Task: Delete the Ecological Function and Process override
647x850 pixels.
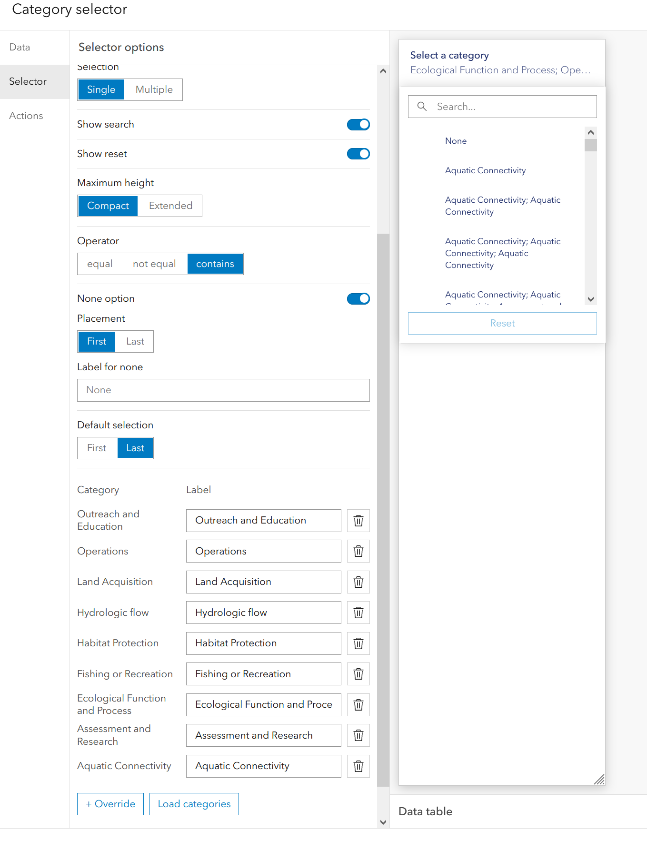Action: pos(358,705)
